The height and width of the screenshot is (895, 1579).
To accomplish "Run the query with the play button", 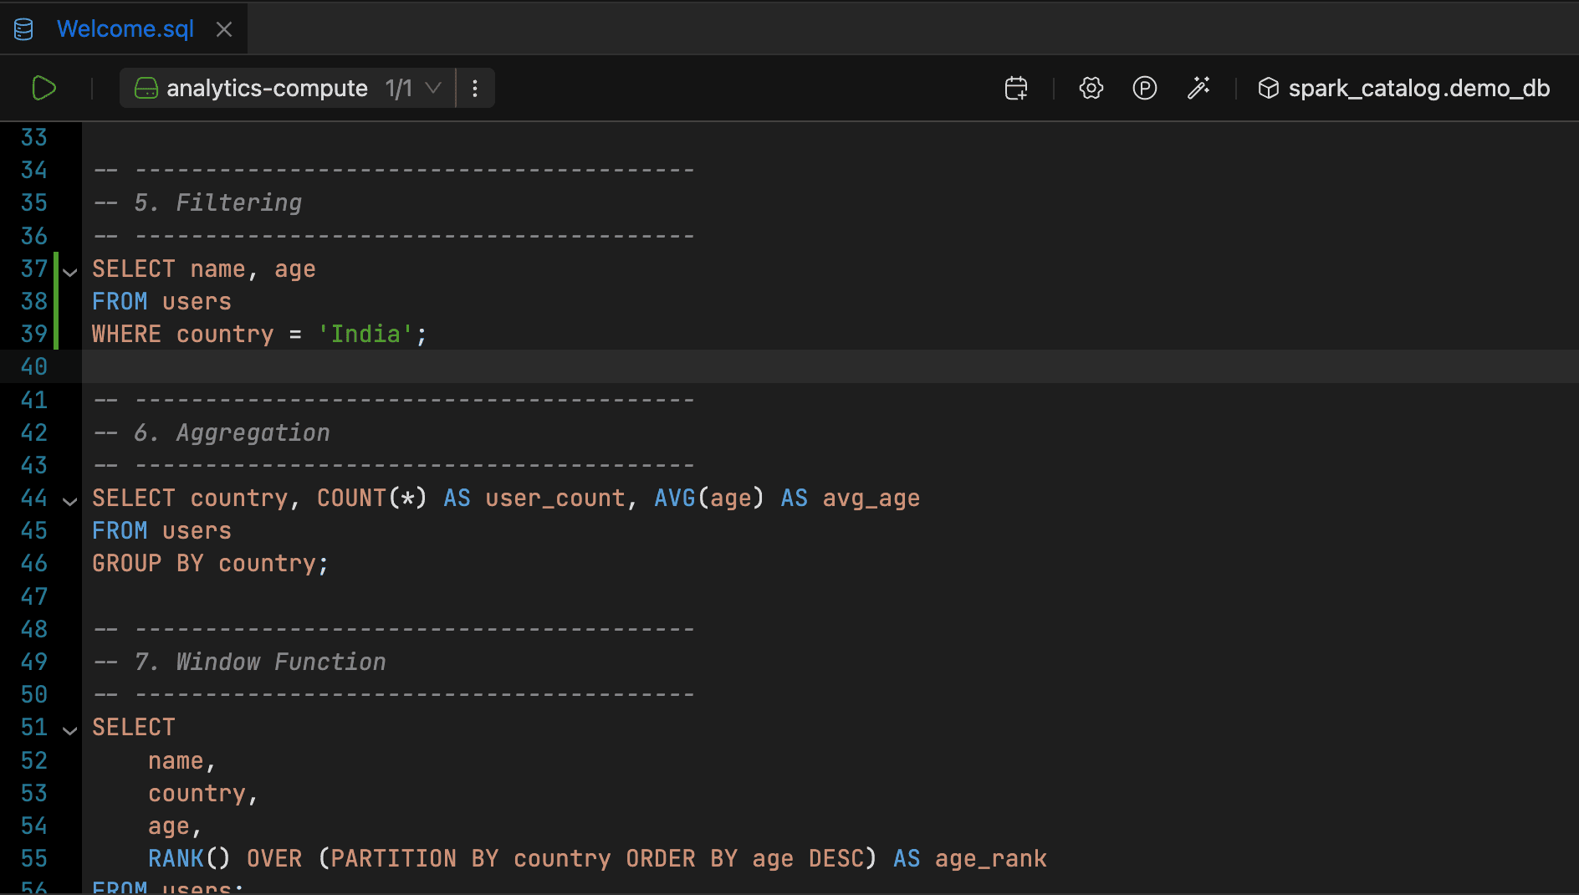I will 43,88.
